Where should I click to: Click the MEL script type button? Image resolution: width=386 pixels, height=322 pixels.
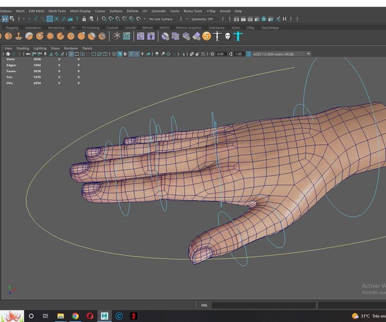(205, 305)
